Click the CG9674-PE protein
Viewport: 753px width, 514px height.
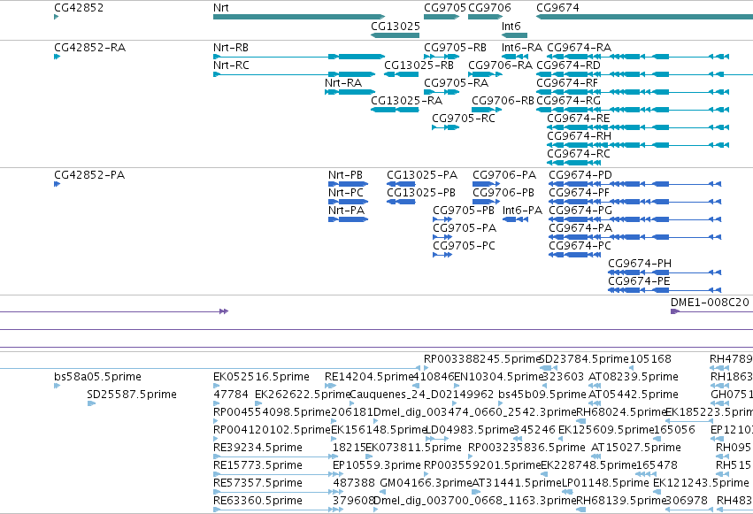[665, 290]
